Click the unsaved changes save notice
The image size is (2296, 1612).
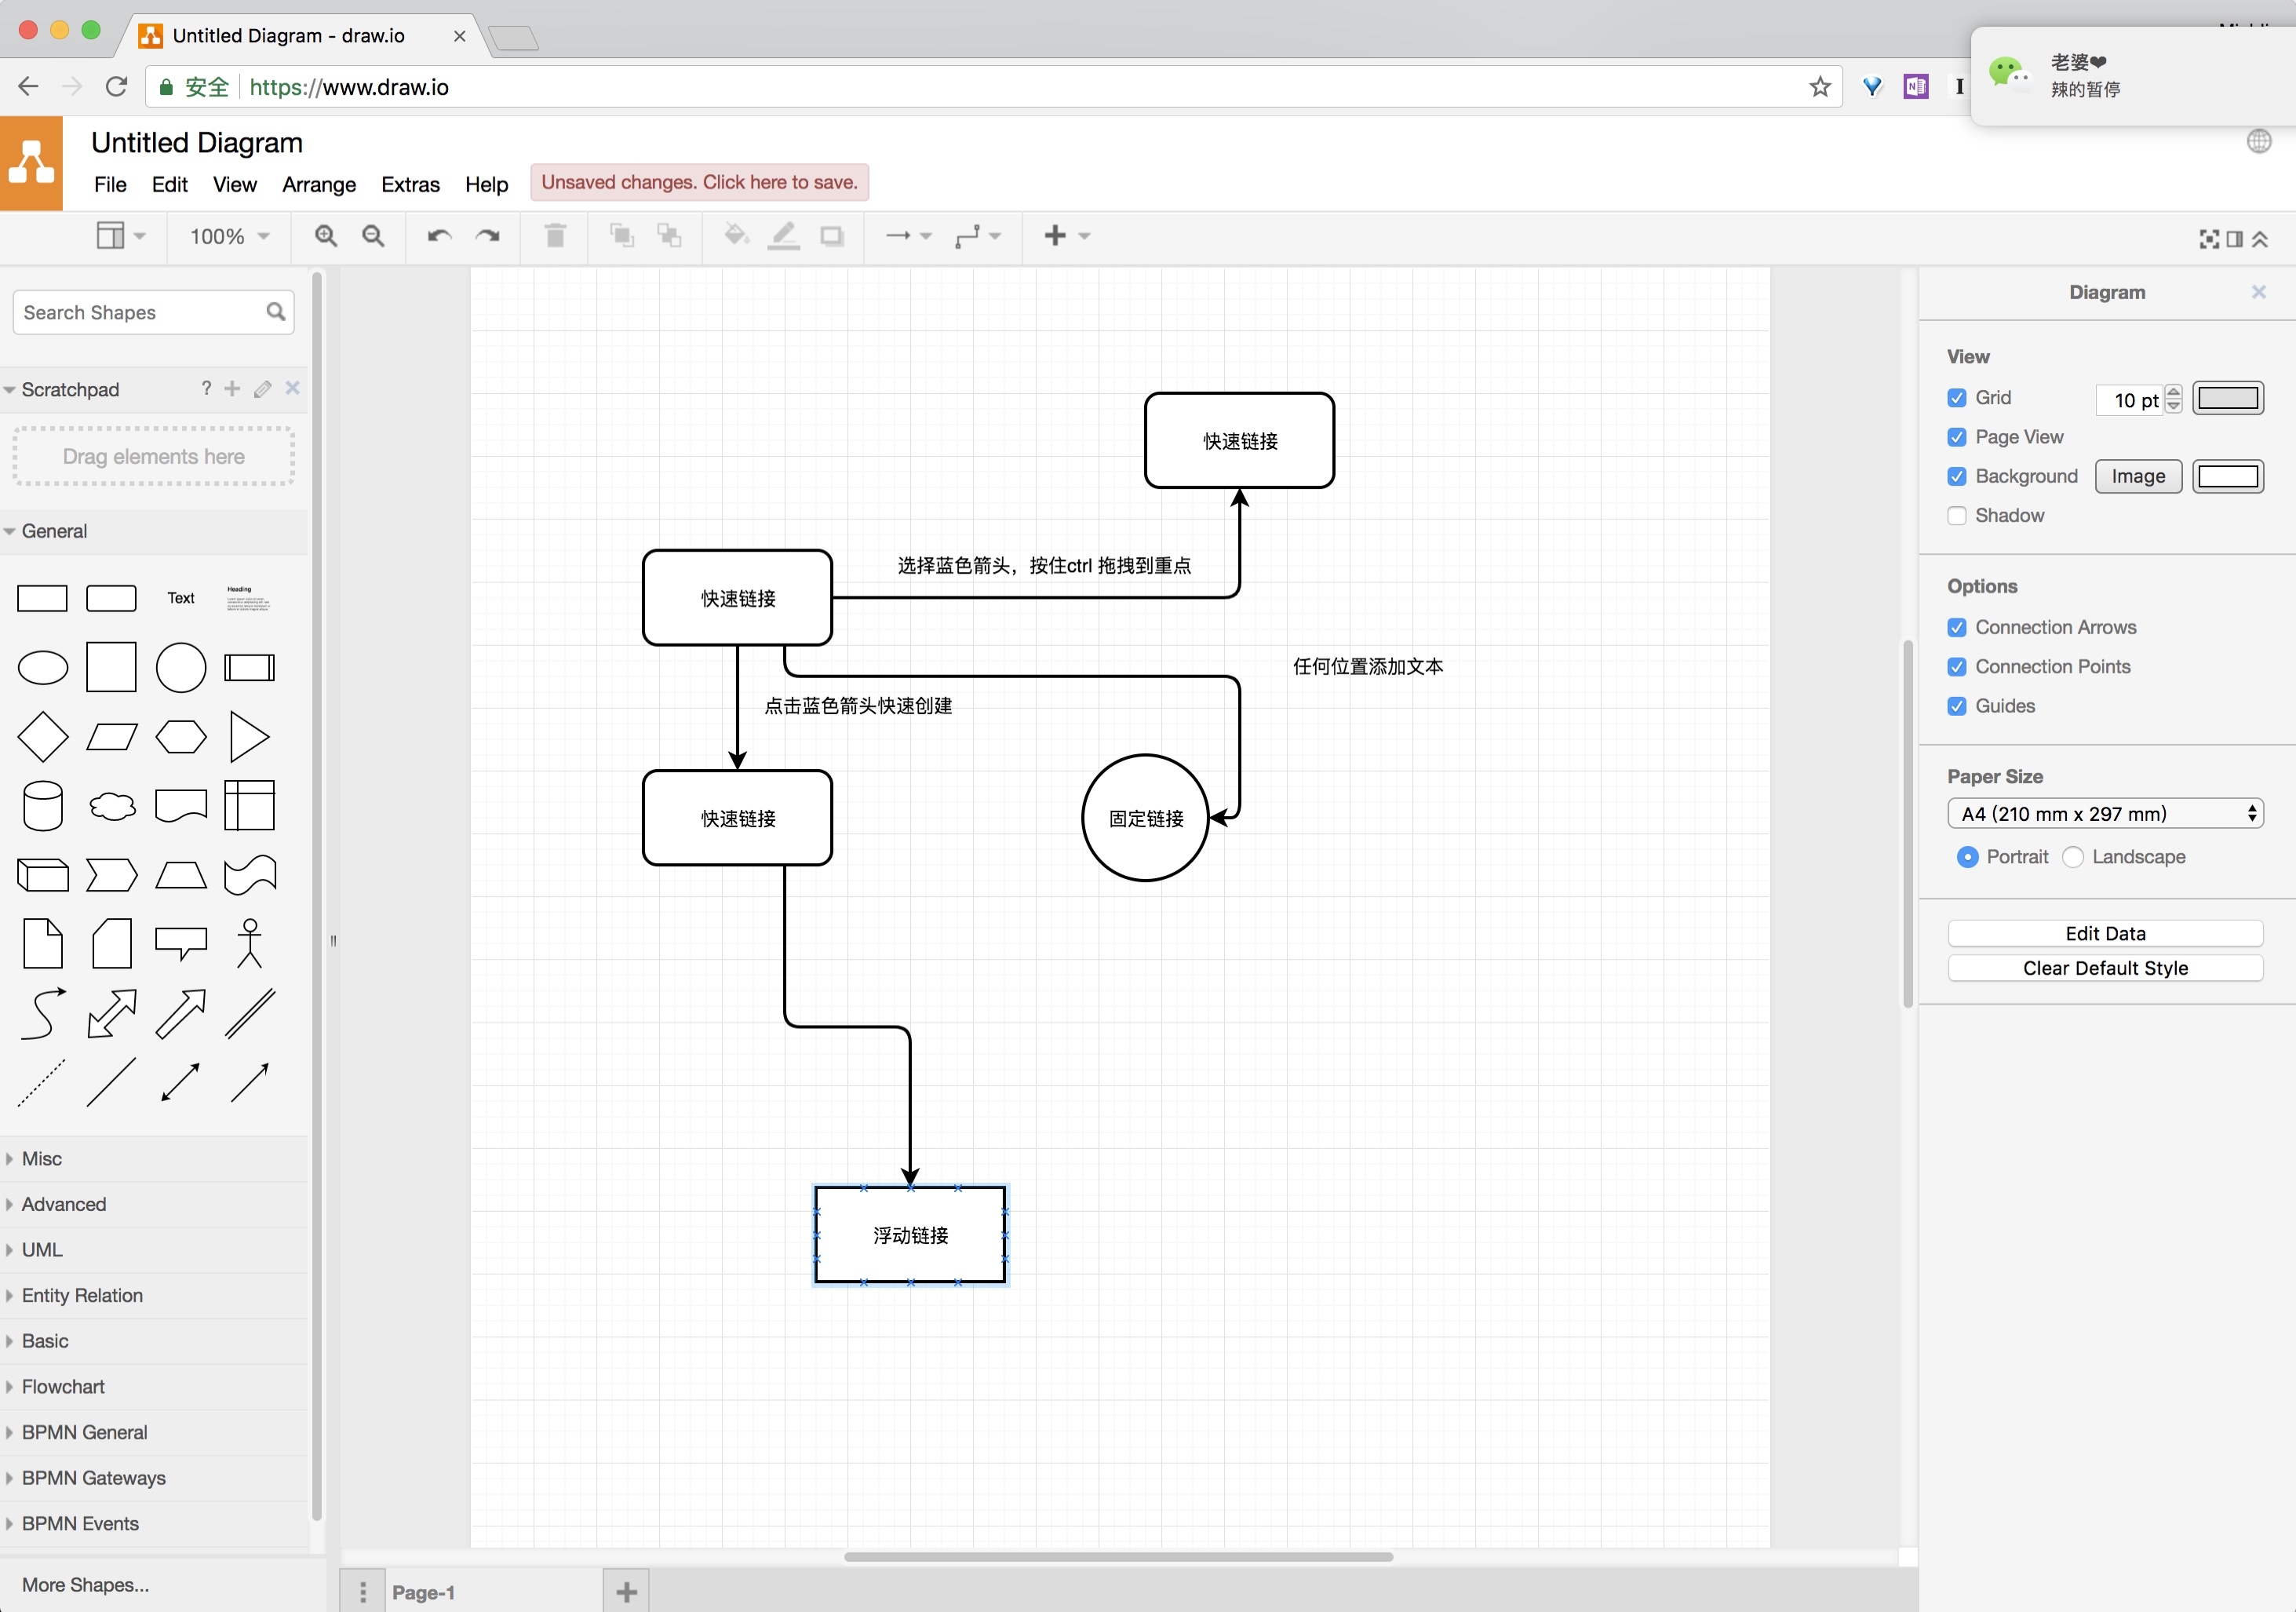tap(699, 182)
